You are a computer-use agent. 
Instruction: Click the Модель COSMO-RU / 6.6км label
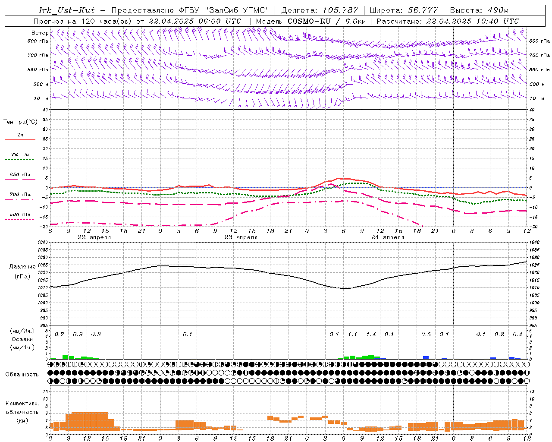[311, 21]
